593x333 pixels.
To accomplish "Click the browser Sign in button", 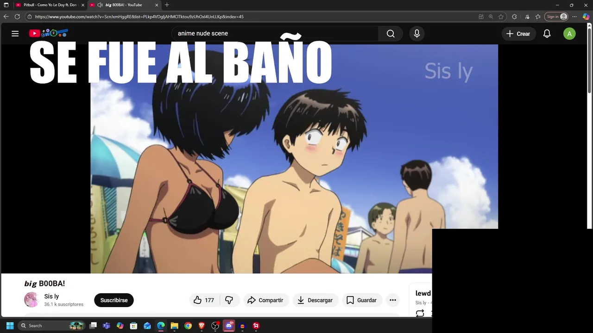I will 556,17.
